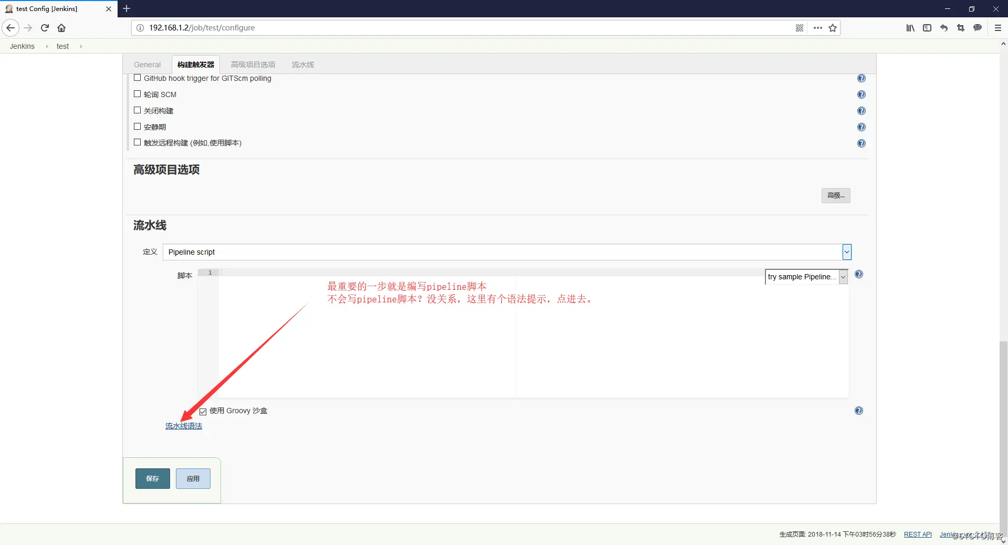Open help for the pipeline script editor
The height and width of the screenshot is (545, 1008).
tap(859, 274)
